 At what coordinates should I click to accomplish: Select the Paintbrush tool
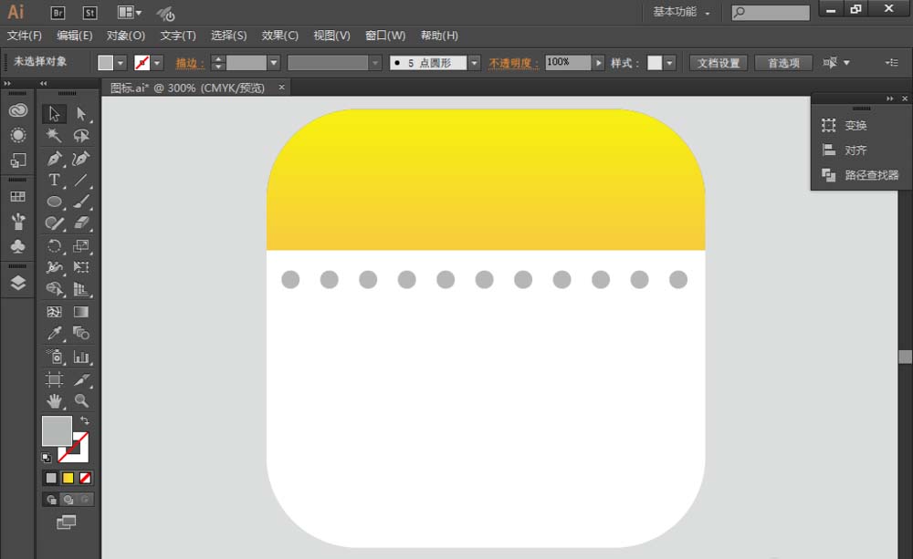click(81, 202)
